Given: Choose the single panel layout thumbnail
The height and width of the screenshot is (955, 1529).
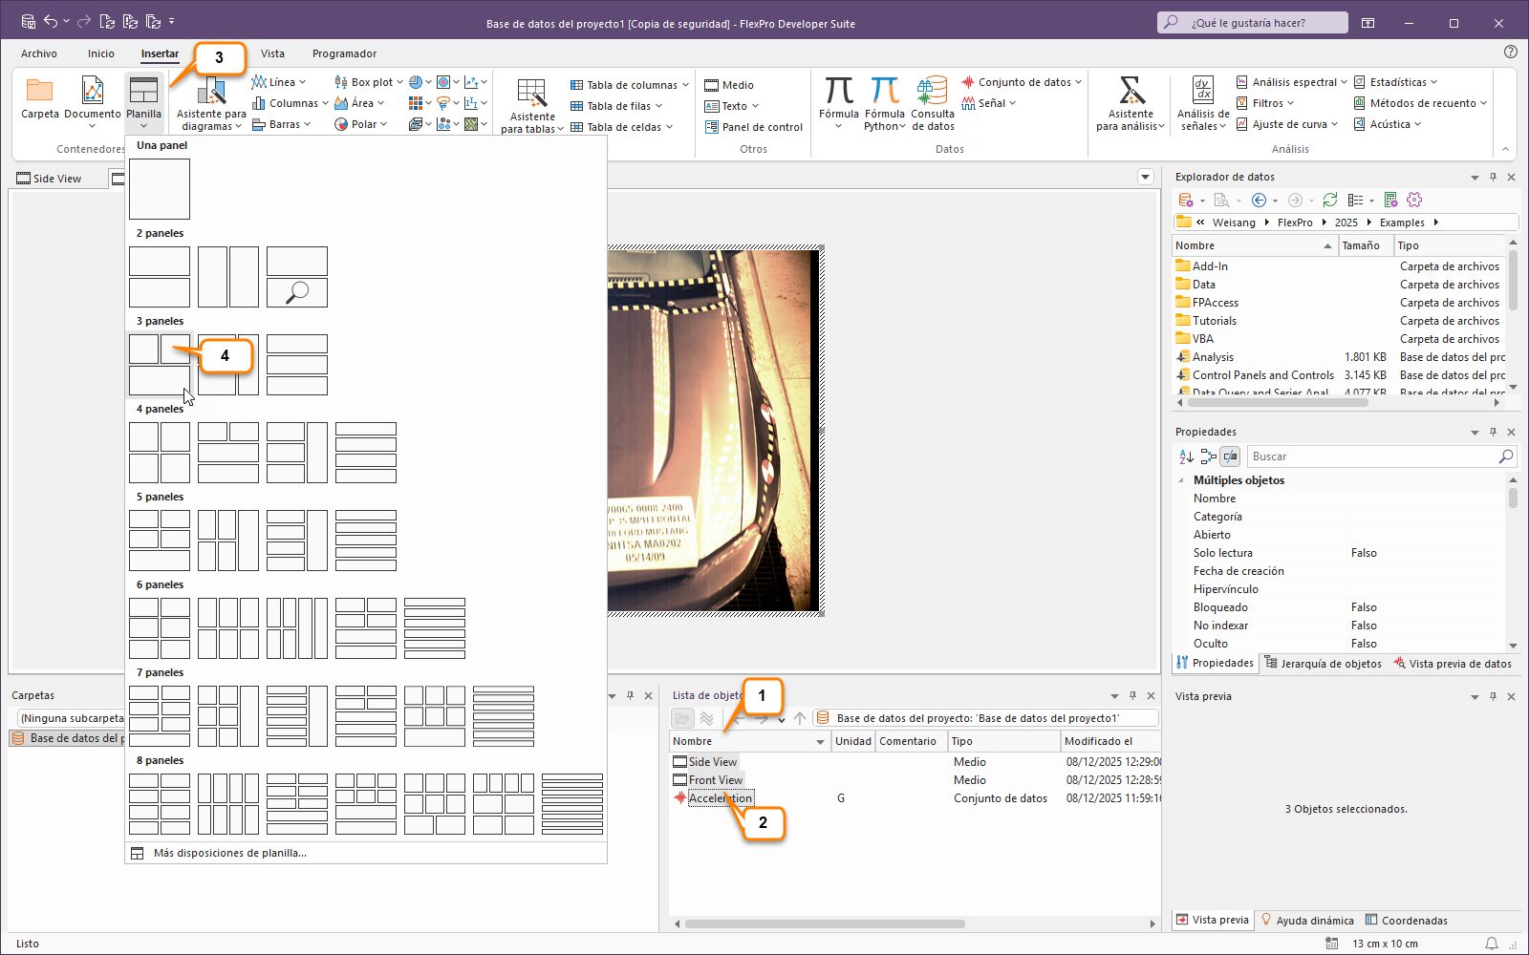Looking at the screenshot, I should tap(160, 189).
